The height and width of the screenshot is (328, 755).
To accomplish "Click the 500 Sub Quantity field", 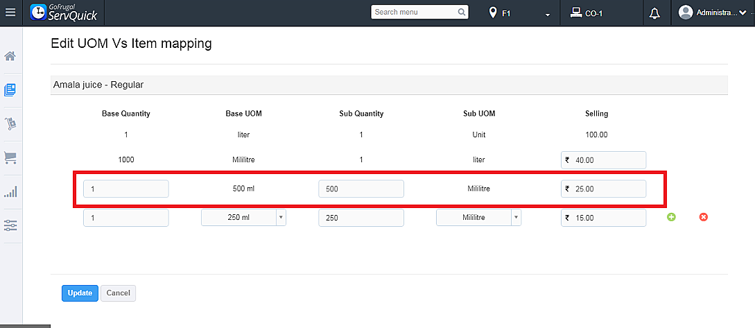I will point(361,189).
